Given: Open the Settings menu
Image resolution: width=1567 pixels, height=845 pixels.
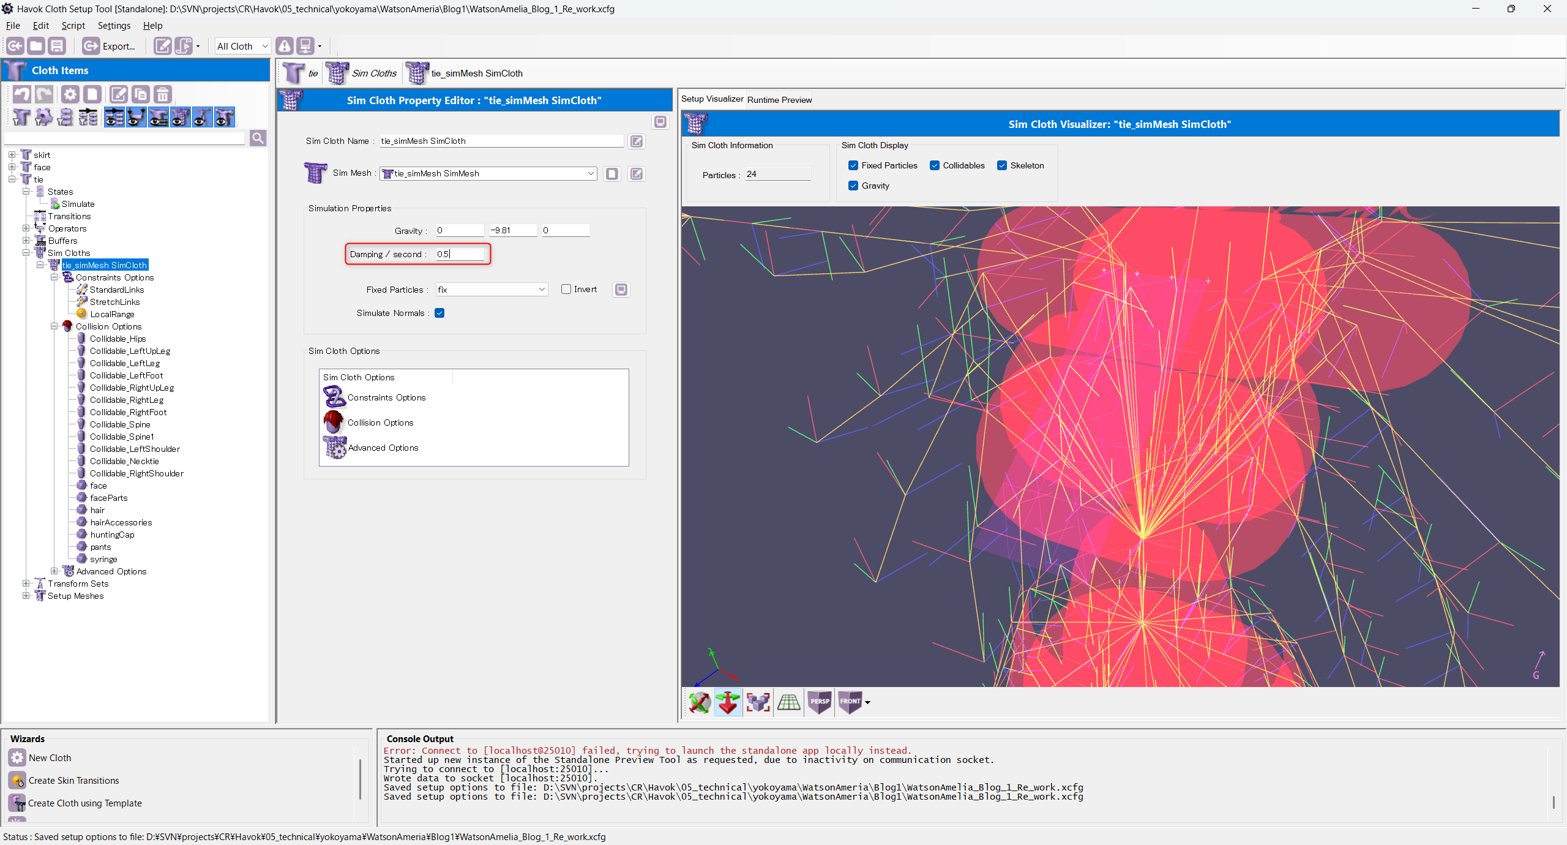Looking at the screenshot, I should click(x=114, y=26).
